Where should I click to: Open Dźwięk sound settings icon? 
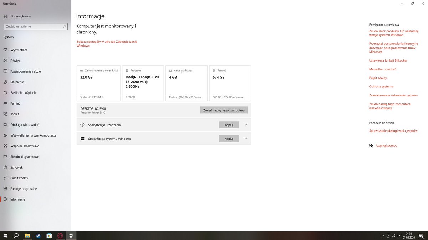coord(5,61)
